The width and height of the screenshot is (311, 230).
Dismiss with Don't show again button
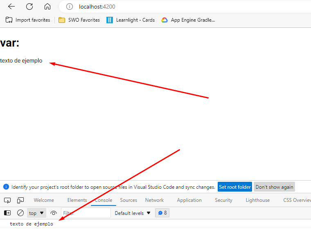274,187
